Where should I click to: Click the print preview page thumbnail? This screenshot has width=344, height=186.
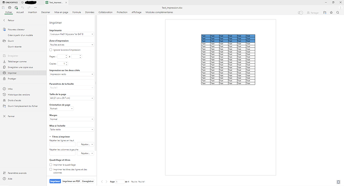[220, 97]
